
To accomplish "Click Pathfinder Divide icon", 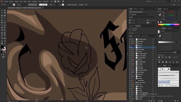I will click(x=159, y=62).
